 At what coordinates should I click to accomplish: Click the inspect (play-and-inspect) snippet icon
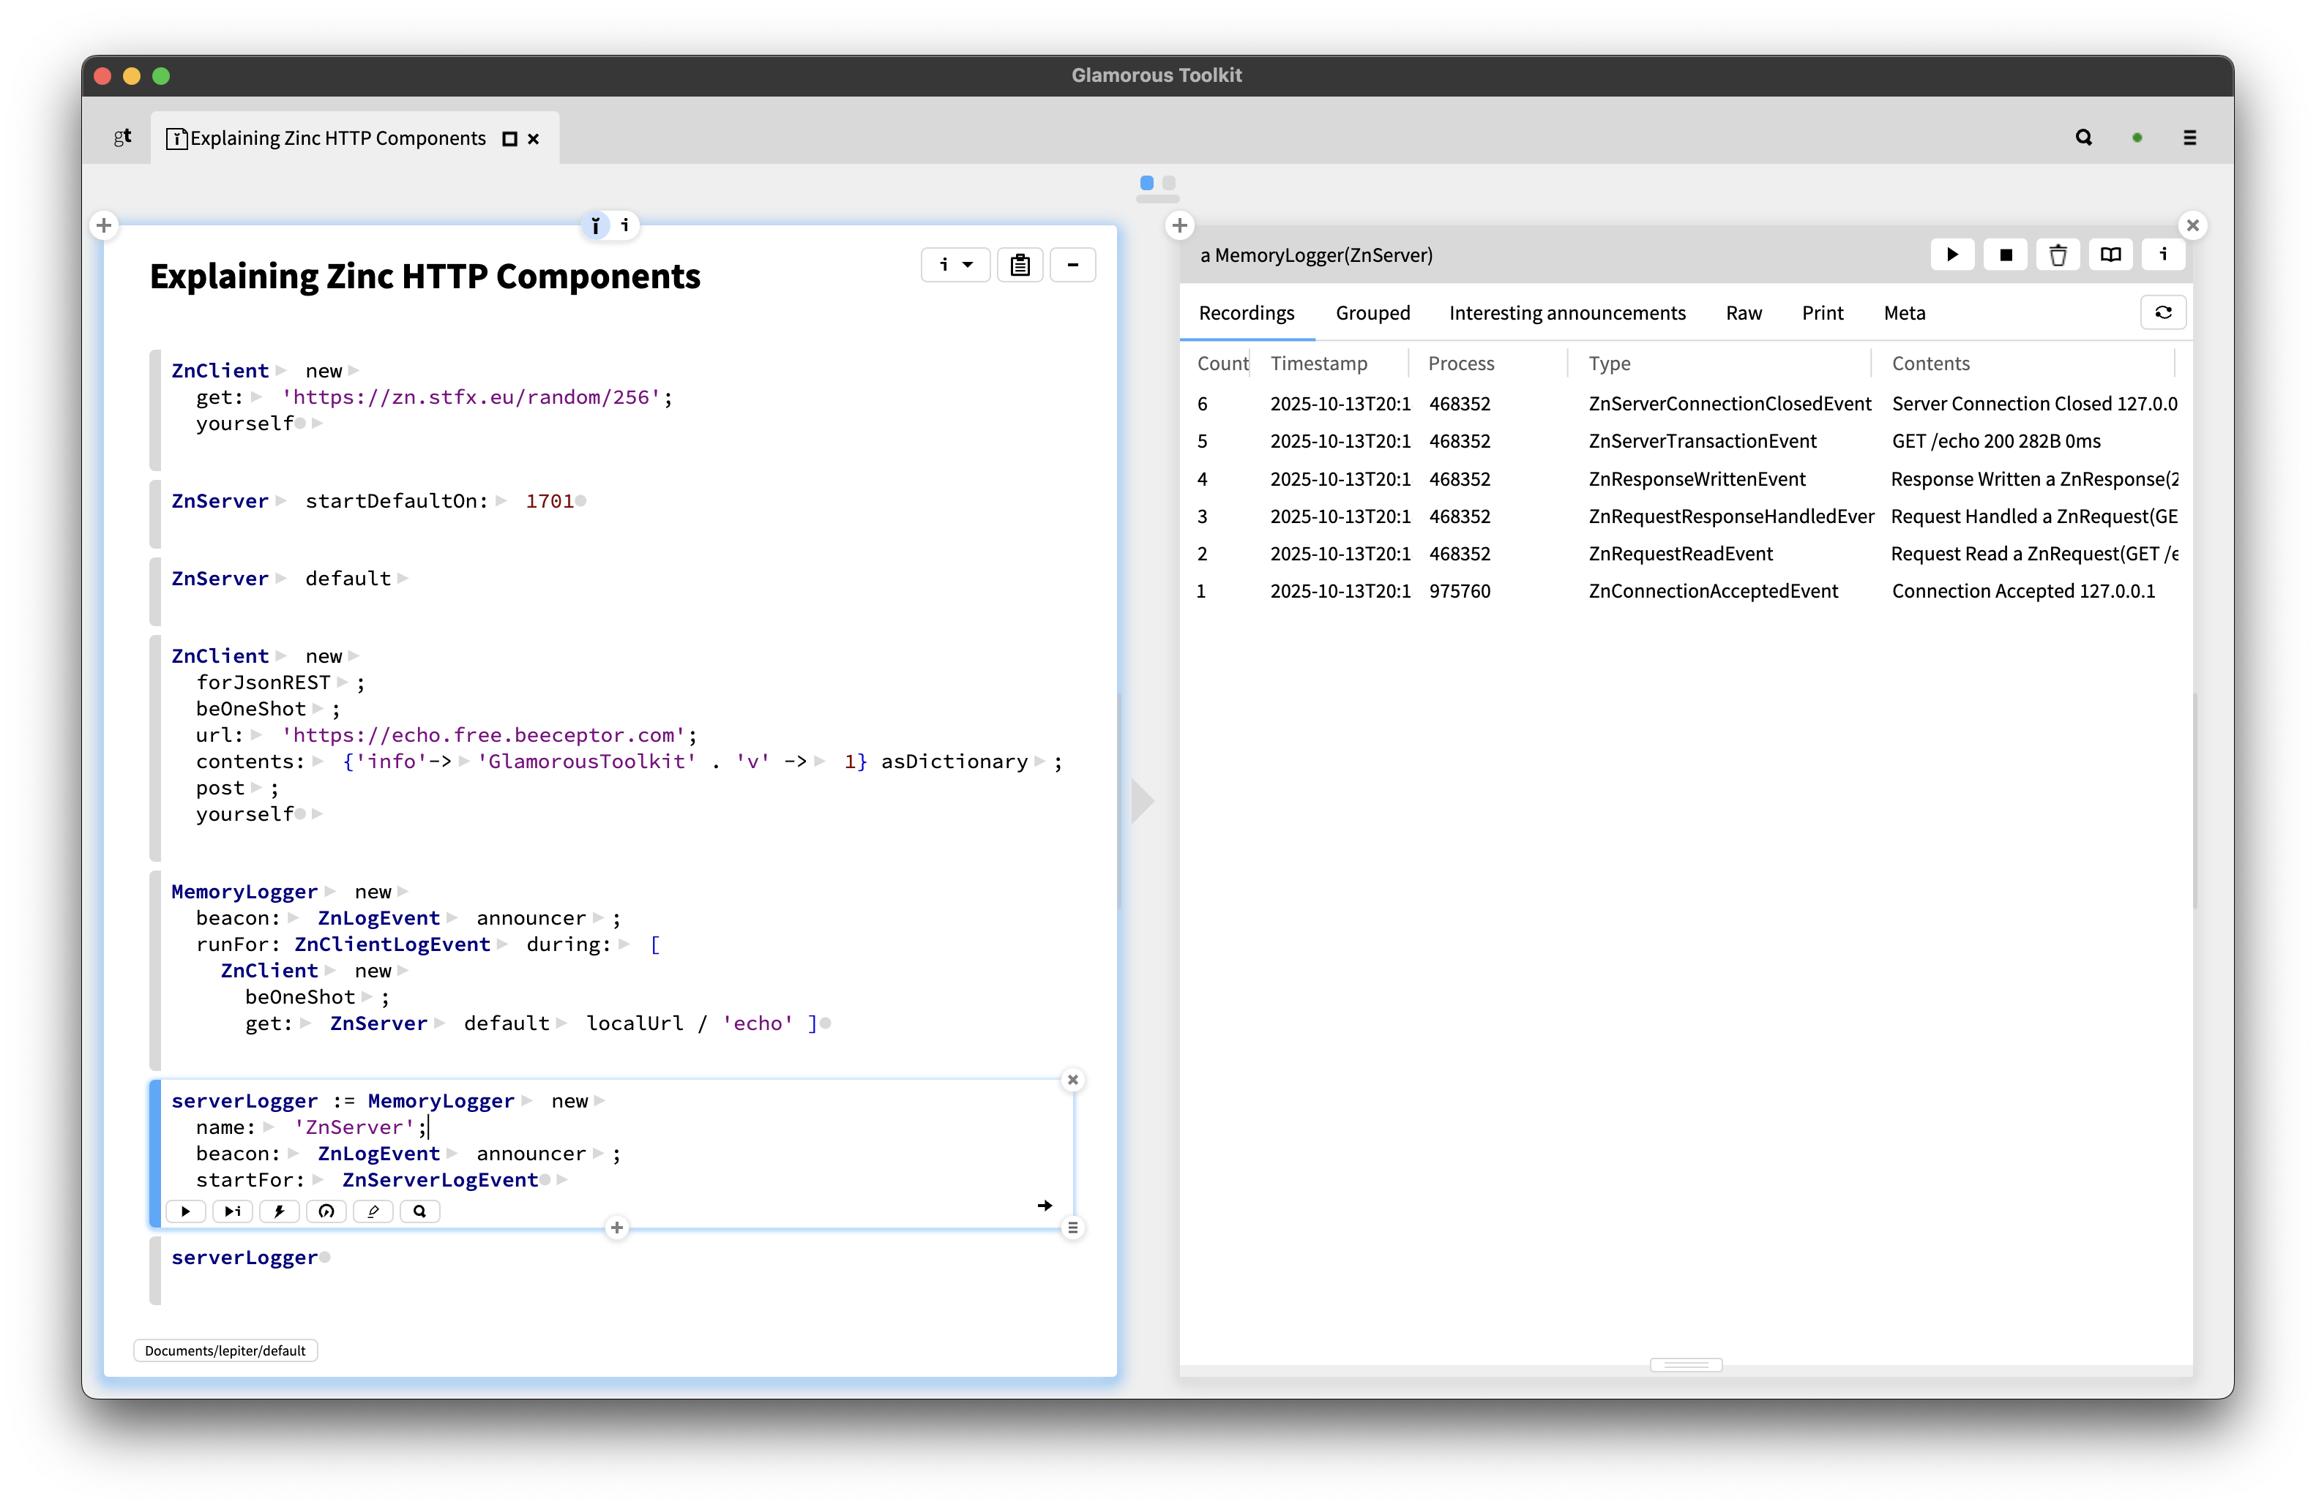coord(231,1211)
